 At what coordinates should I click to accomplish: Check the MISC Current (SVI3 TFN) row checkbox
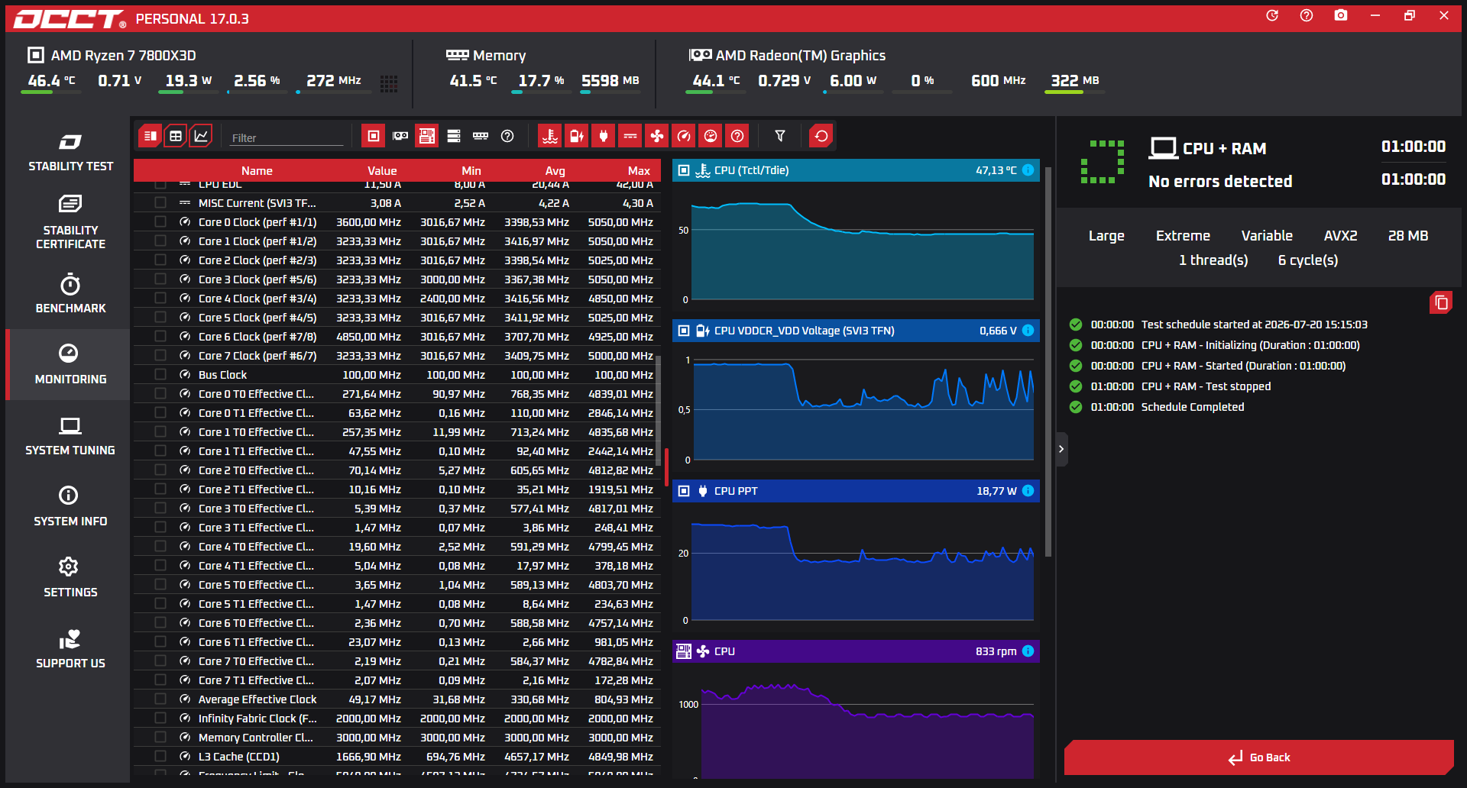(160, 203)
